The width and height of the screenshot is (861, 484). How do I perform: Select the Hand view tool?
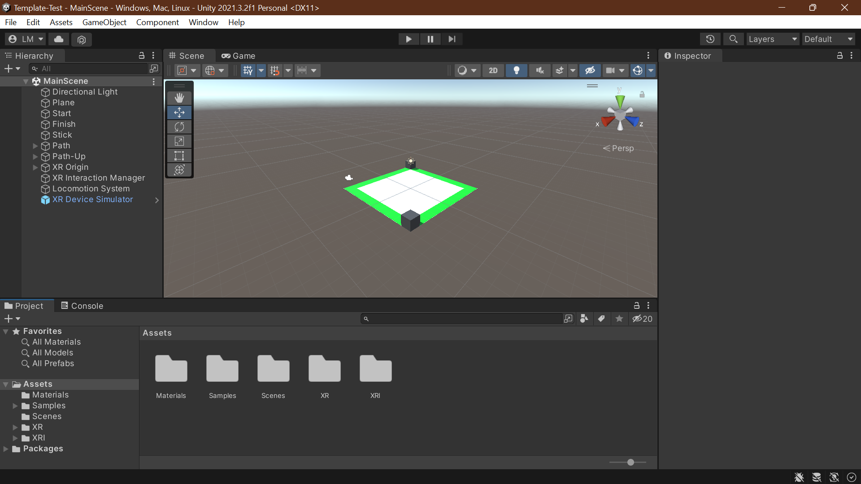pyautogui.click(x=179, y=98)
